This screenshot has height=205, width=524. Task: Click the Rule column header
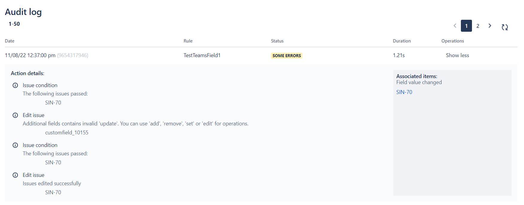click(188, 41)
